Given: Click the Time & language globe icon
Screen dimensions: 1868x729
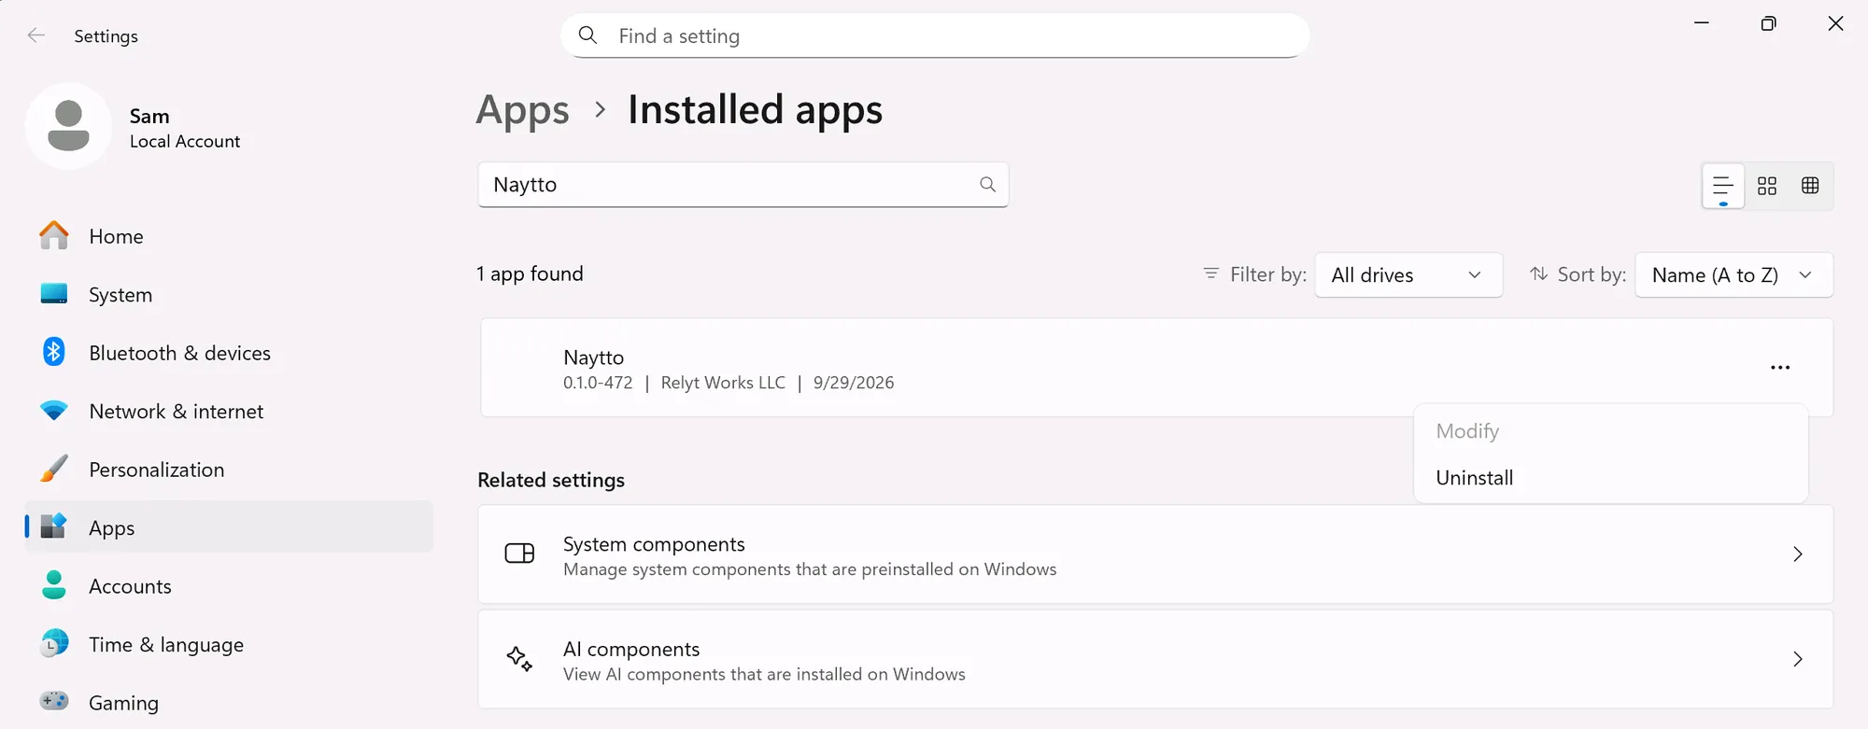Looking at the screenshot, I should 54,643.
